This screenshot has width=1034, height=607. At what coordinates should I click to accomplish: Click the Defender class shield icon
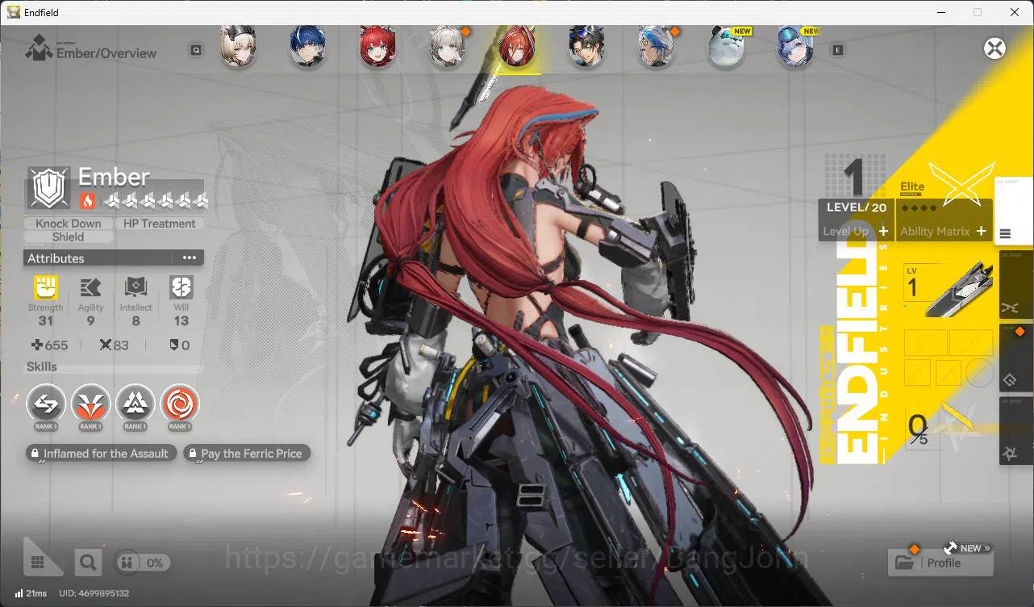[49, 187]
